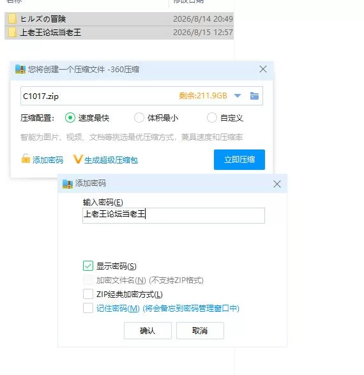Close the 您将创建一个压缩文件 dialog
The image size is (364, 375).
tap(263, 69)
